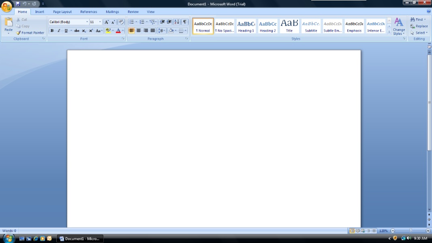Apply the Heading 1 style
The width and height of the screenshot is (432, 243).
tap(246, 26)
